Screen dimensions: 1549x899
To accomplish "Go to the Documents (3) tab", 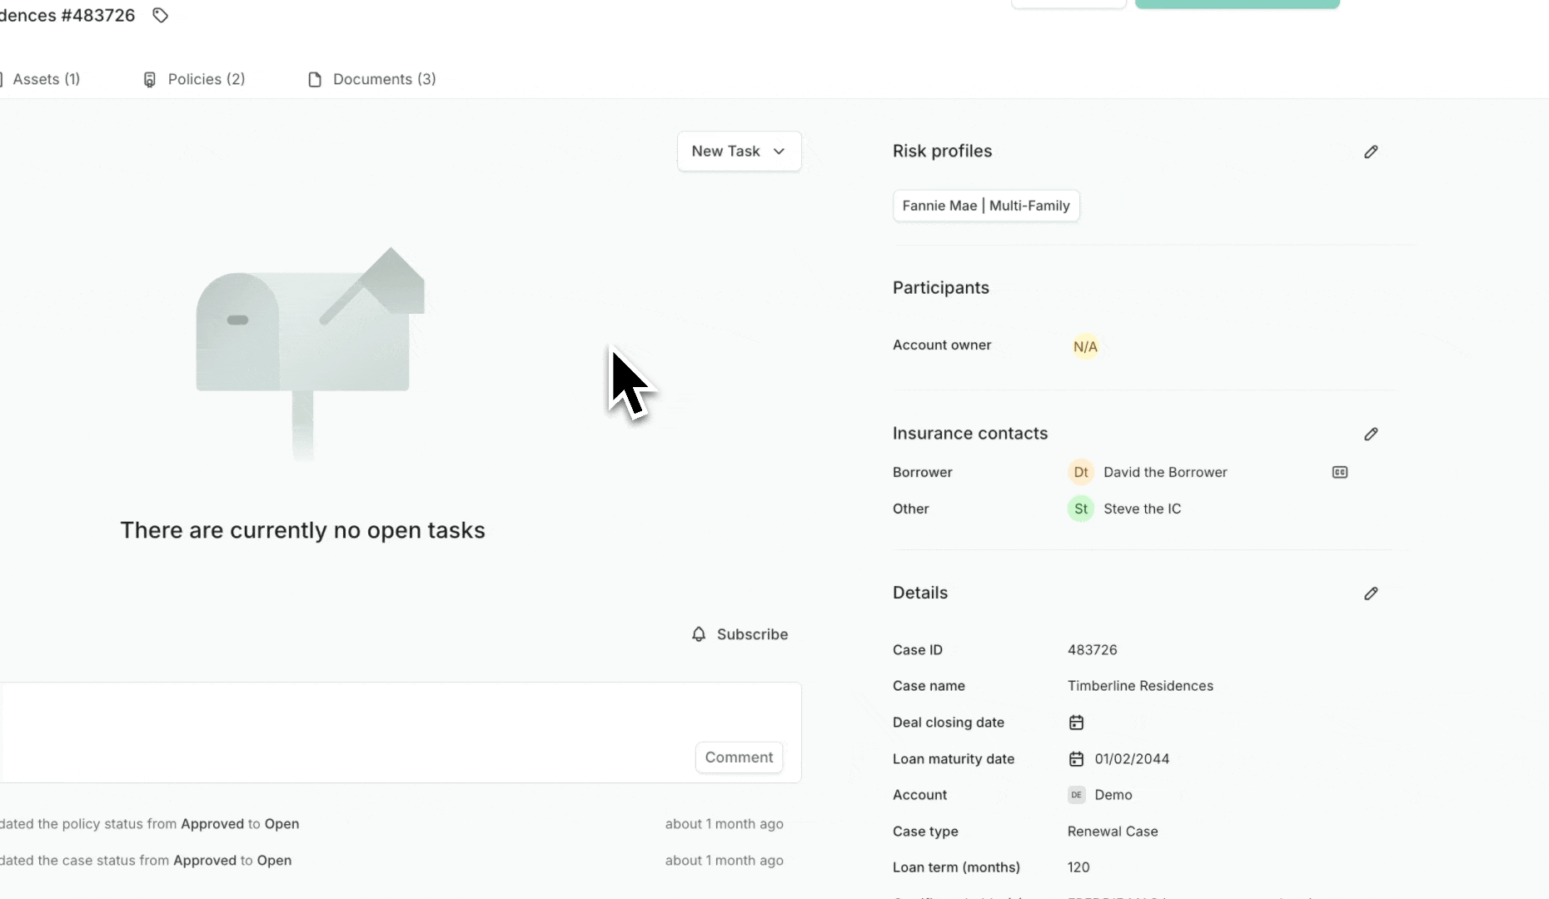I will (372, 79).
